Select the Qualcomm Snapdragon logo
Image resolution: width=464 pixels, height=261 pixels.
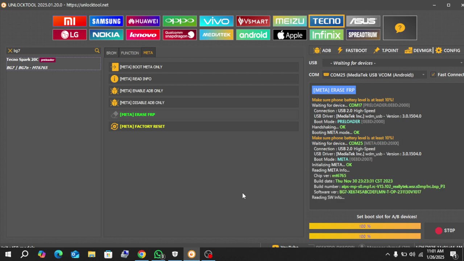coord(180,35)
